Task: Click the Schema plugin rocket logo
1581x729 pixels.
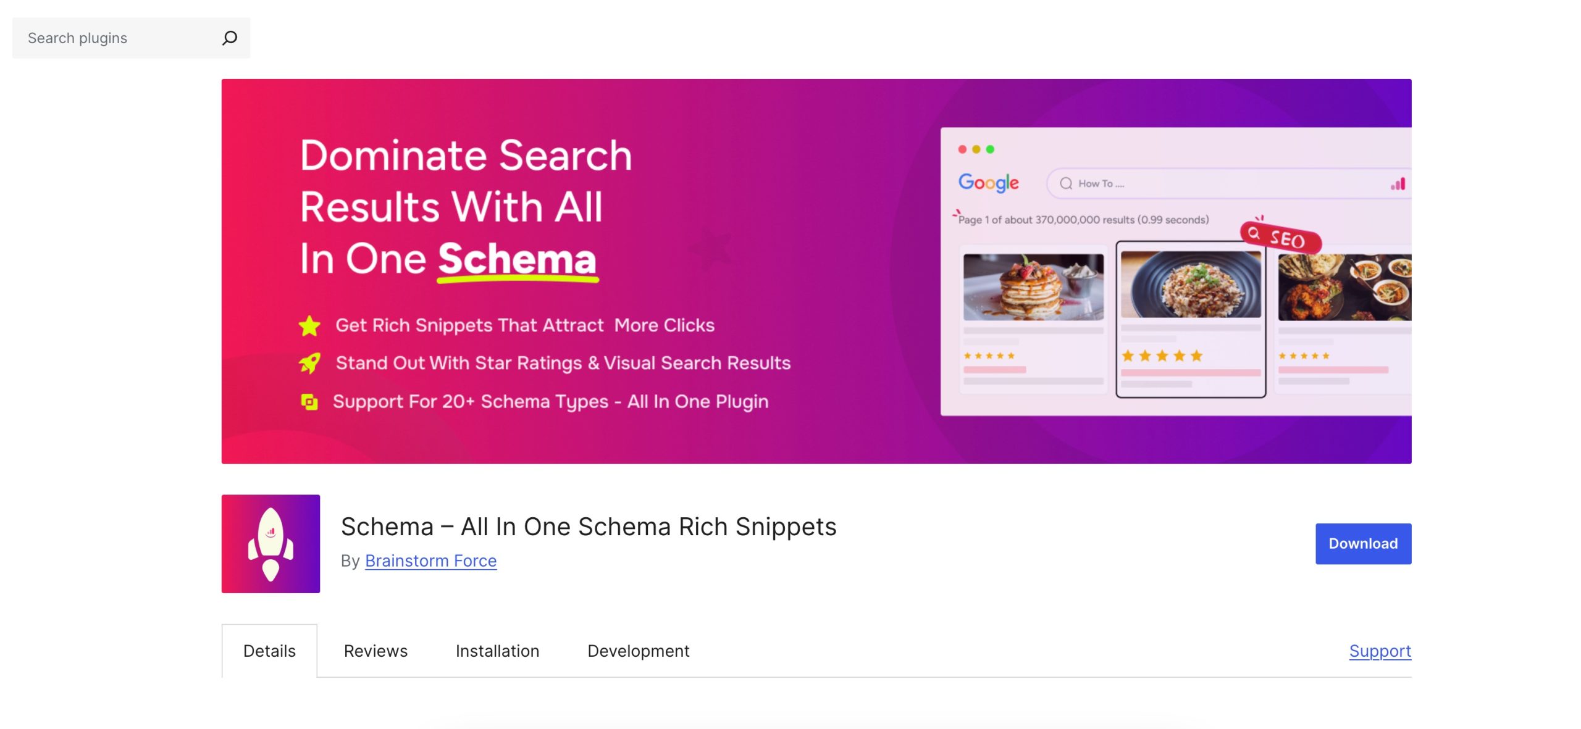Action: click(x=270, y=544)
